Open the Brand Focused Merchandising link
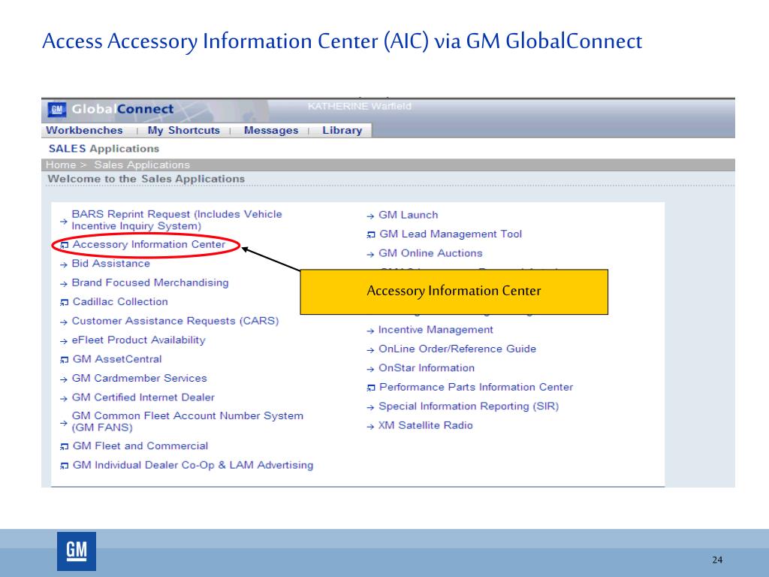 pos(150,282)
